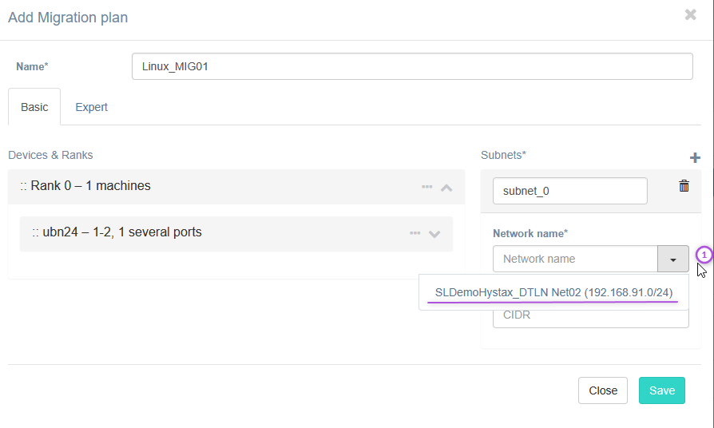Viewport: 714px width, 428px height.
Task: Click into the Network name text box
Action: (x=575, y=260)
